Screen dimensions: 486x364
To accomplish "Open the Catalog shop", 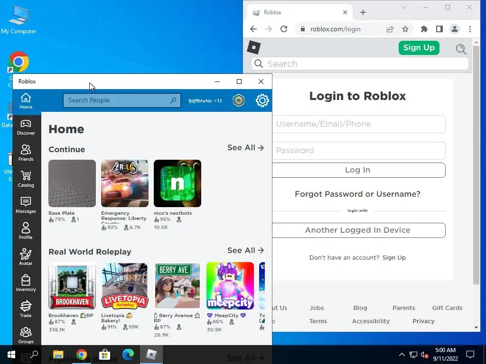I will pos(26,179).
